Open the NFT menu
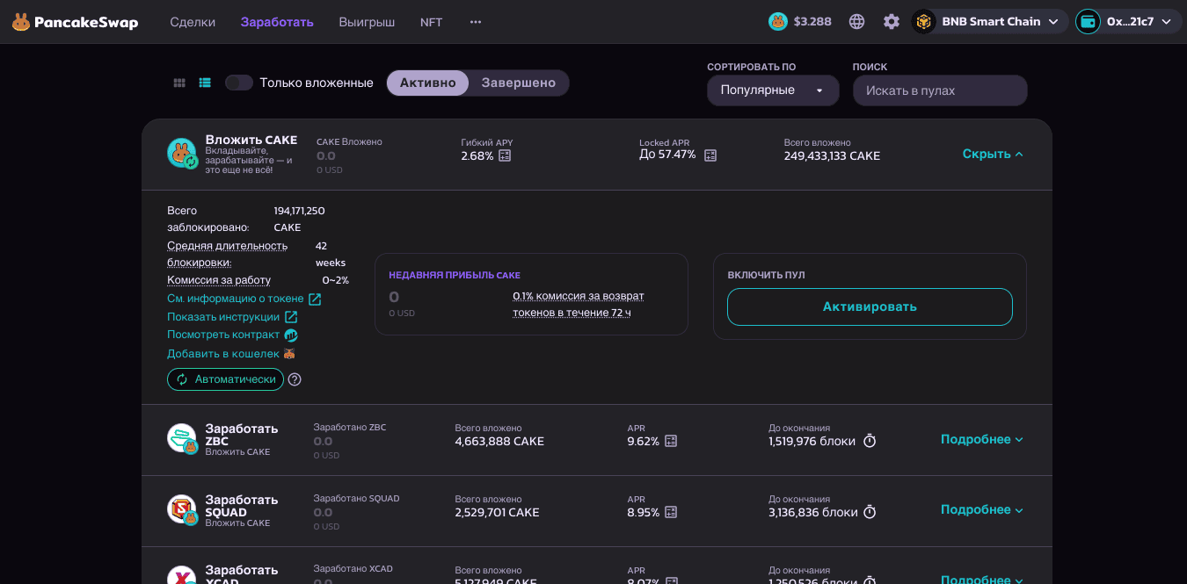The image size is (1187, 584). [432, 22]
